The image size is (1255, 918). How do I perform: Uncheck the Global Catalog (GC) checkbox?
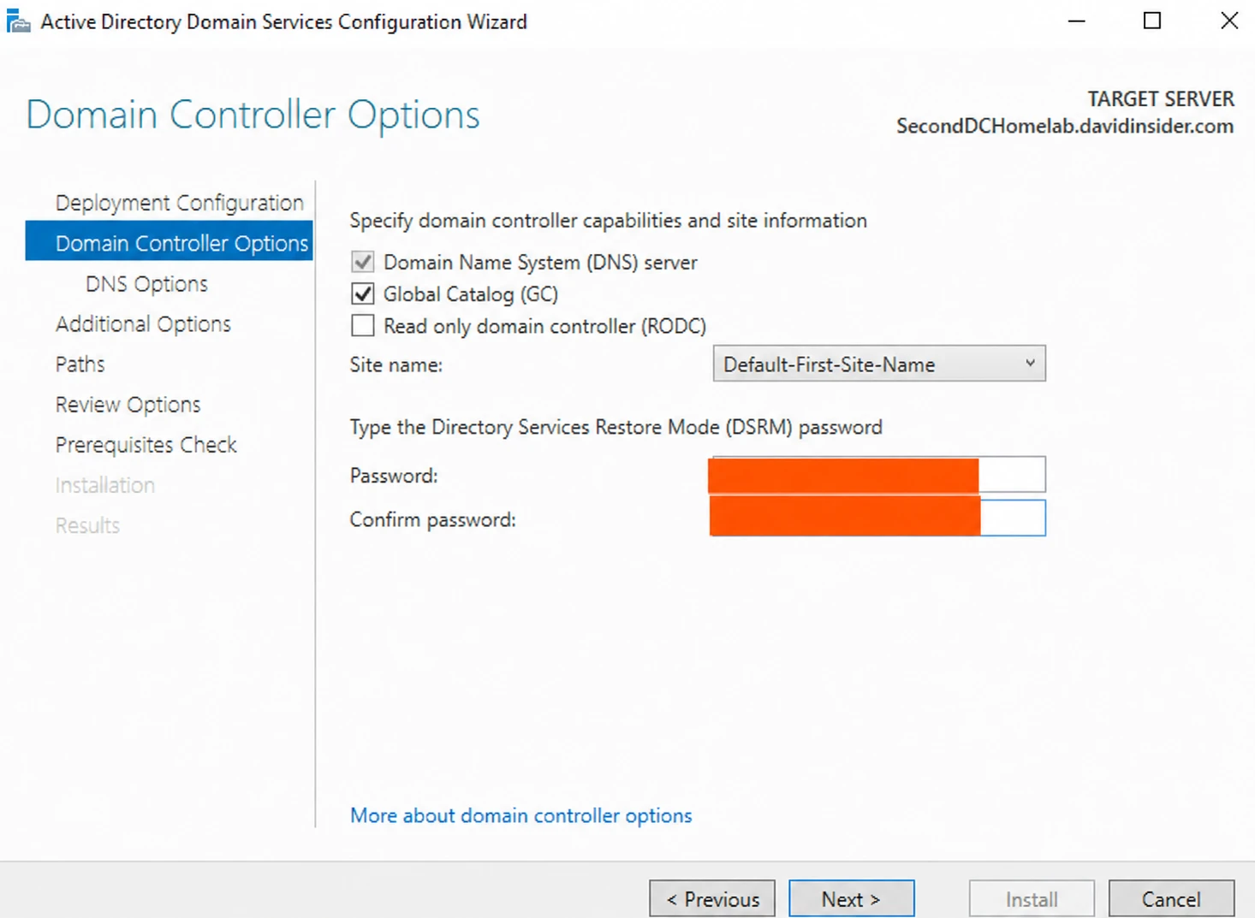point(363,294)
